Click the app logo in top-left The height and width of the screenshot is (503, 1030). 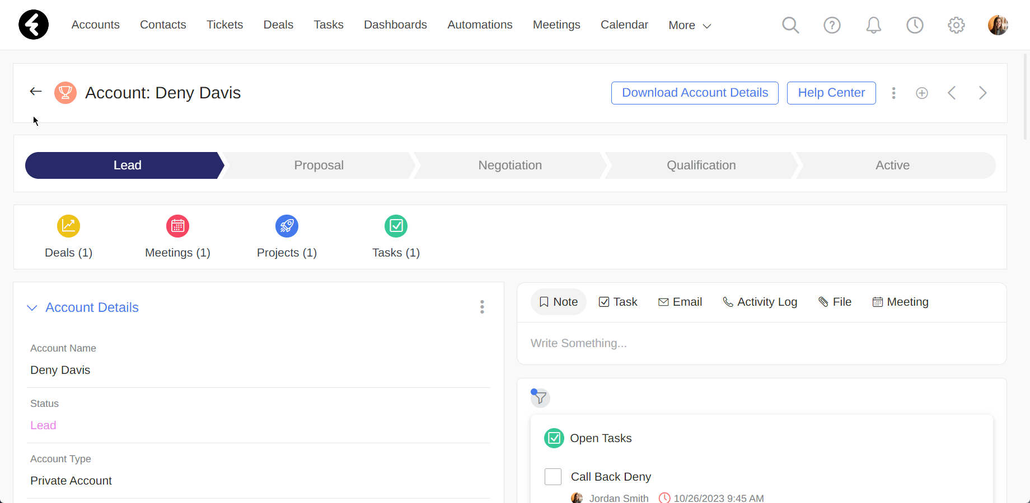coord(34,25)
